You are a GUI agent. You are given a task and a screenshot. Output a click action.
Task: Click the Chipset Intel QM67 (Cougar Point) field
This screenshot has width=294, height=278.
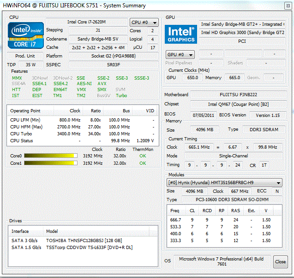coord(238,104)
